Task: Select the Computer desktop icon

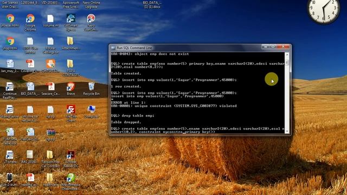Action: click(x=91, y=109)
